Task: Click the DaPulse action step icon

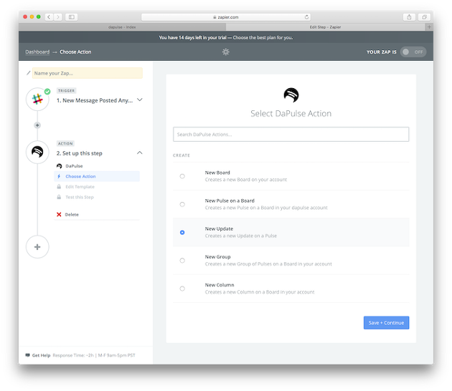Action: tap(37, 152)
